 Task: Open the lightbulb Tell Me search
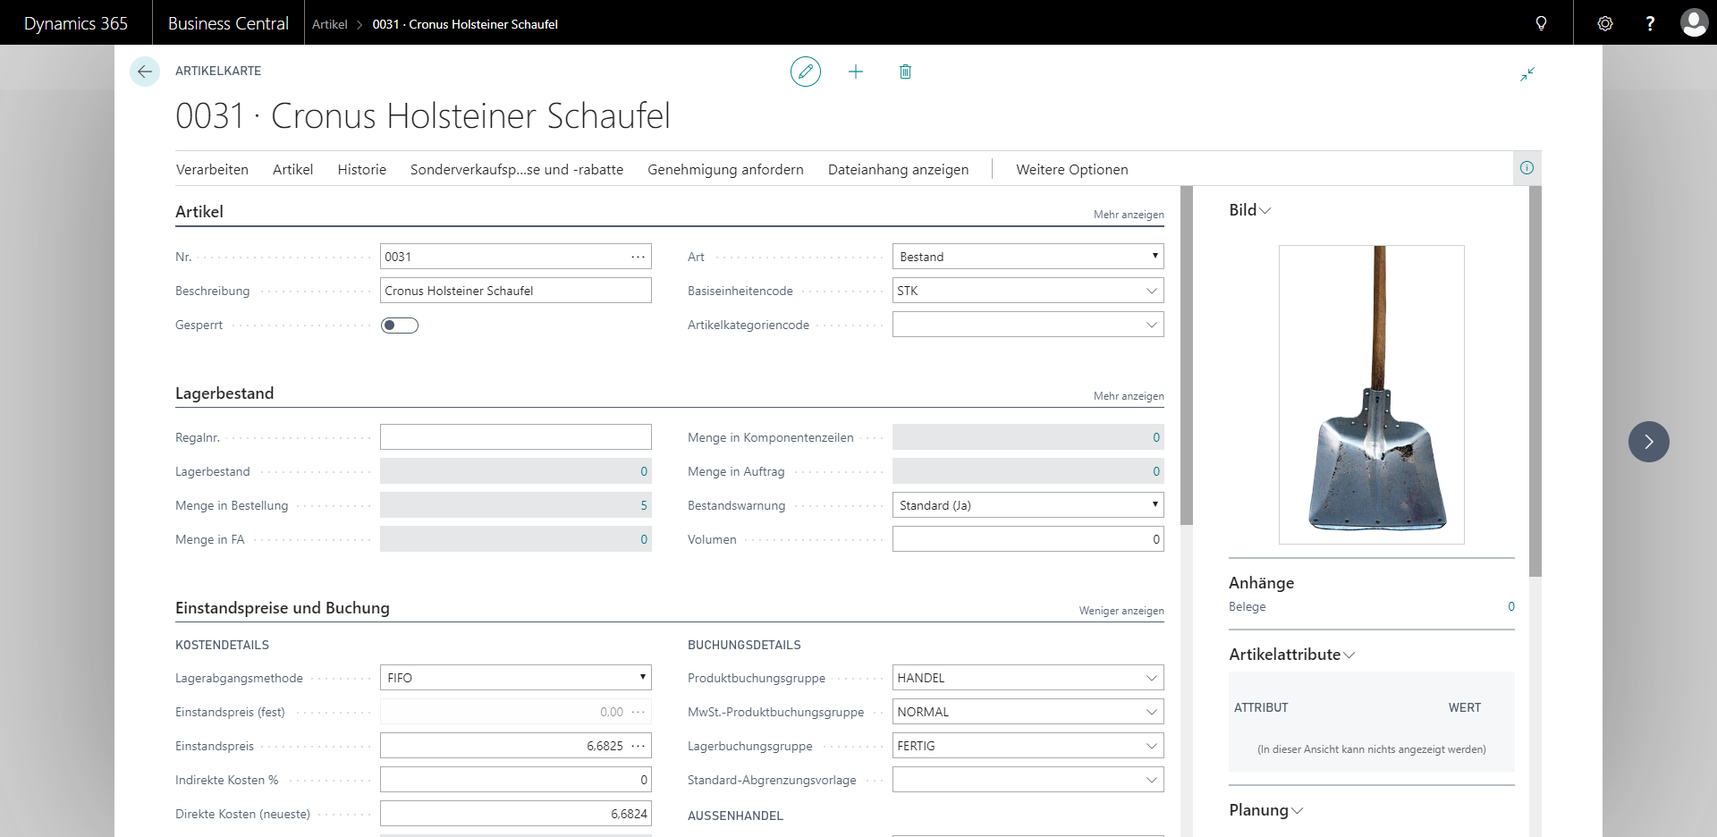(x=1541, y=23)
